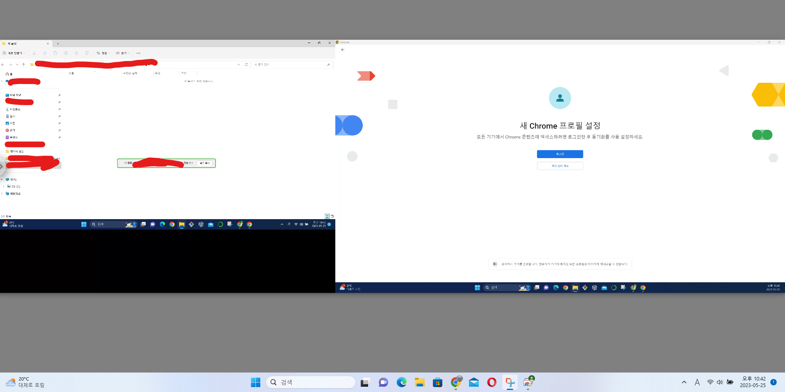
Task: Click Task View icon on the bottom Windows taskbar
Action: 365,382
